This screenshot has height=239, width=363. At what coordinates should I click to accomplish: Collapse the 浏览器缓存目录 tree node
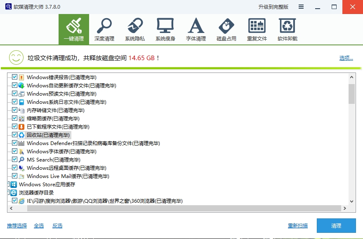8,192
